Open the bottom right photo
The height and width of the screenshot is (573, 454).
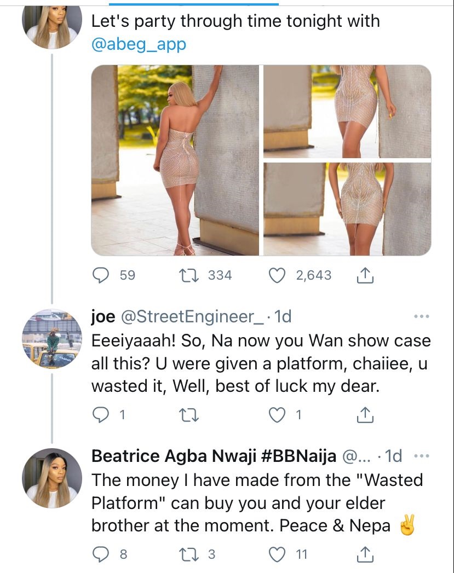(x=347, y=209)
